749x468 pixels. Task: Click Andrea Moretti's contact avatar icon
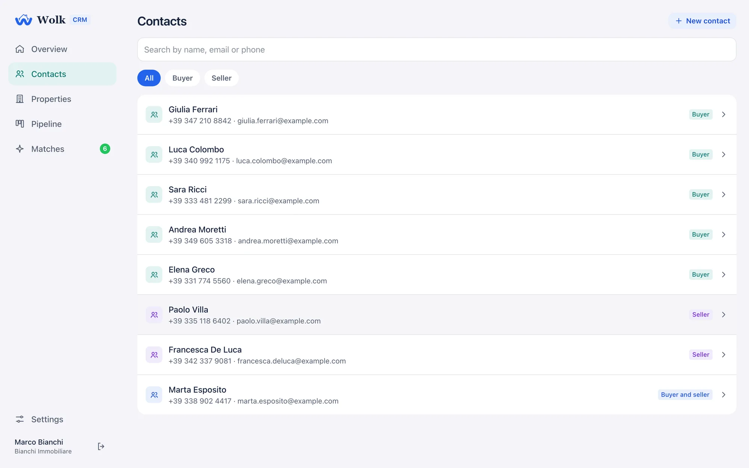tap(154, 235)
